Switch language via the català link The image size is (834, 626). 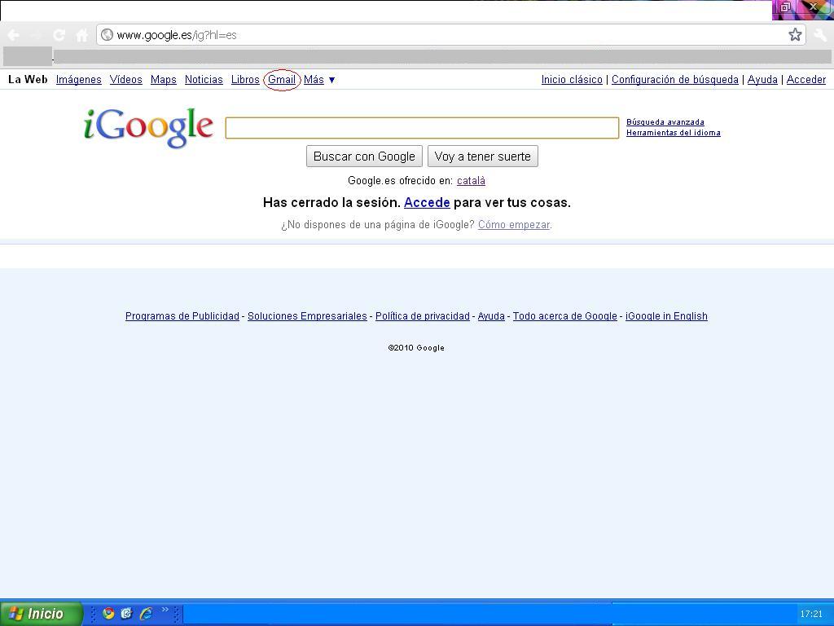(471, 180)
